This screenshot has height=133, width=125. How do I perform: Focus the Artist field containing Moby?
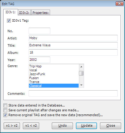73,38
